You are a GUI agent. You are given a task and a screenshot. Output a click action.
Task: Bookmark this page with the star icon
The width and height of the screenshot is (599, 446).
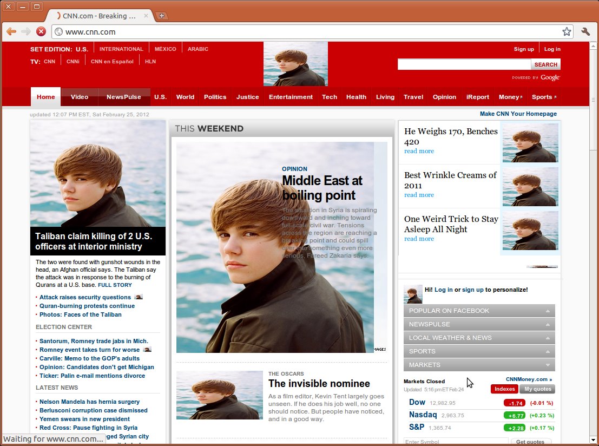pos(567,32)
